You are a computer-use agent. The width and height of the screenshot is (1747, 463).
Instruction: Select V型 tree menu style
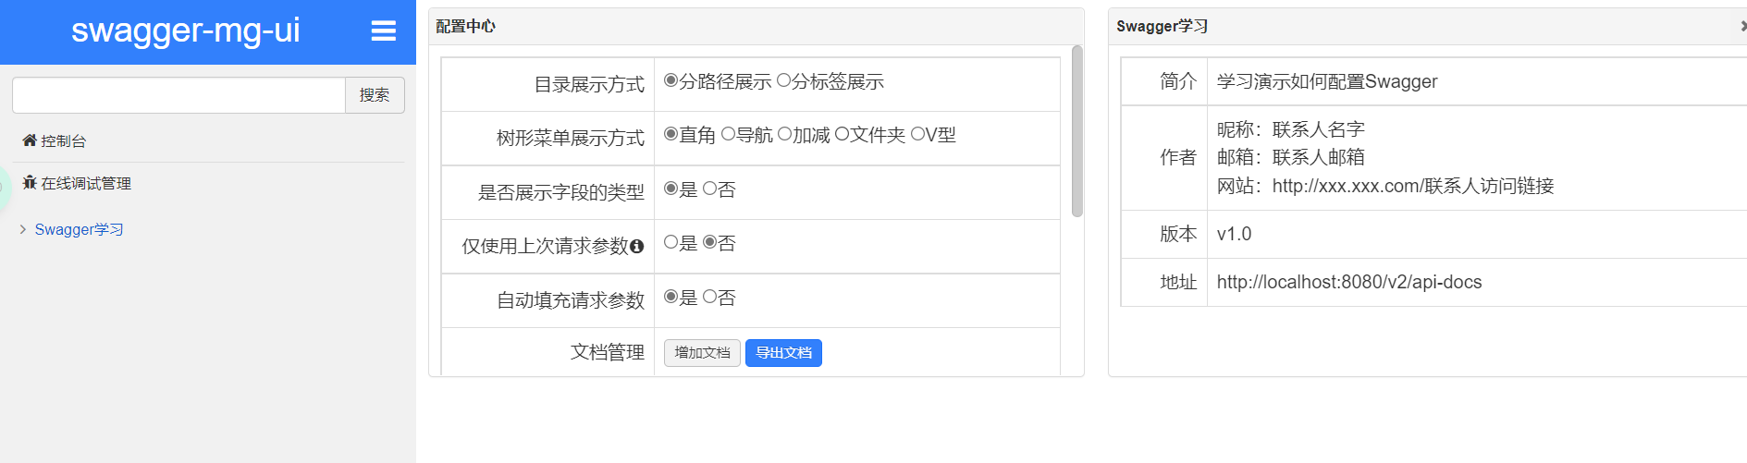pyautogui.click(x=917, y=134)
